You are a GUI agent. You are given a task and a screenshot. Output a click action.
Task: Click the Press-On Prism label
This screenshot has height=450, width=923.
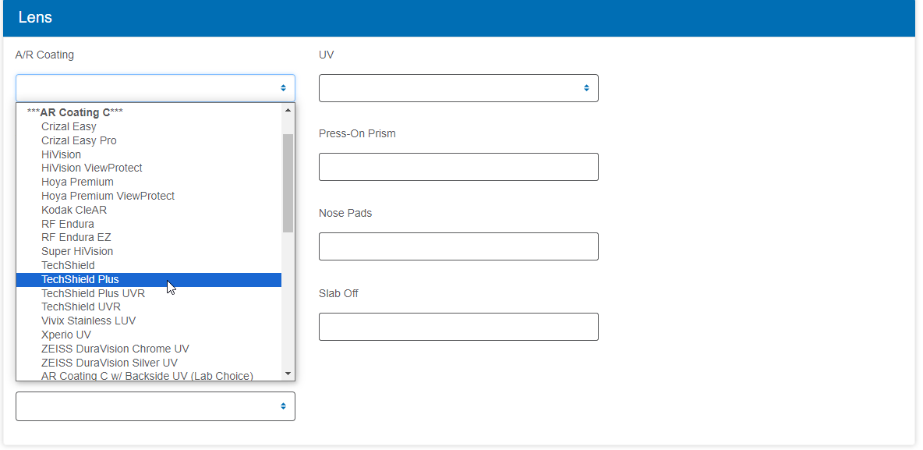coord(357,133)
